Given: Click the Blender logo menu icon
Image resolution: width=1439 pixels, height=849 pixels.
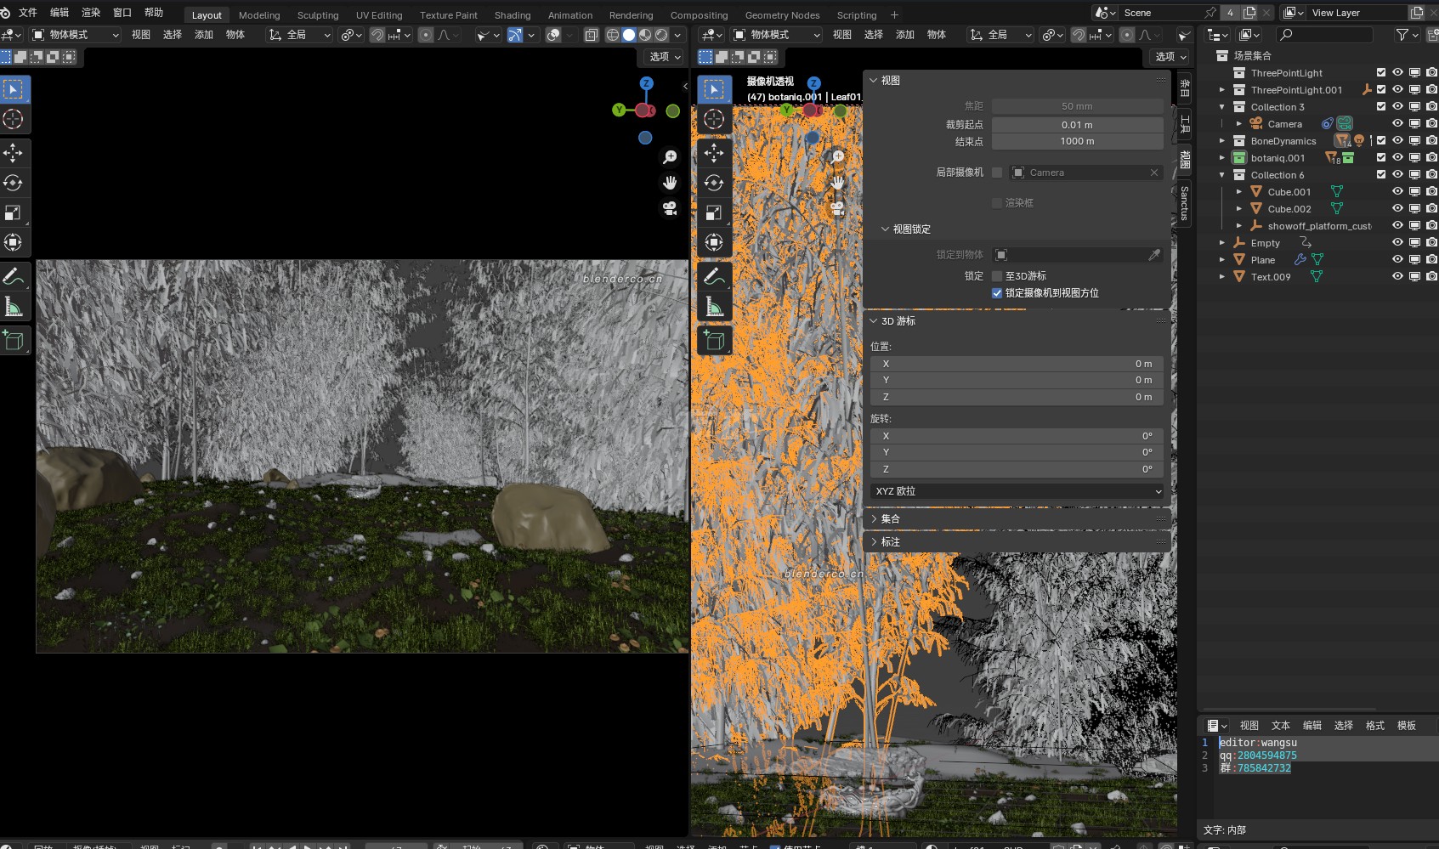Looking at the screenshot, I should click(x=6, y=13).
